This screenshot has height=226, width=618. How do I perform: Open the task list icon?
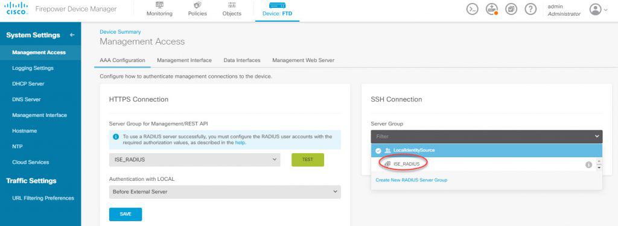tap(511, 10)
